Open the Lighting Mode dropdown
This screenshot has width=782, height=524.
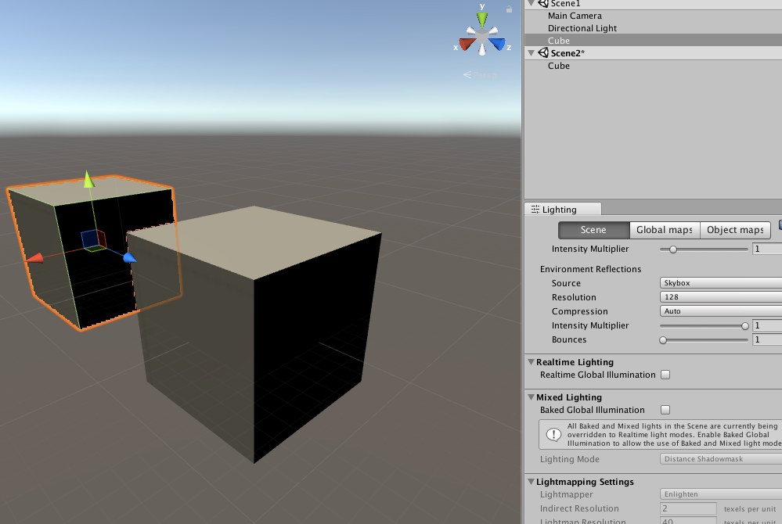pyautogui.click(x=721, y=459)
